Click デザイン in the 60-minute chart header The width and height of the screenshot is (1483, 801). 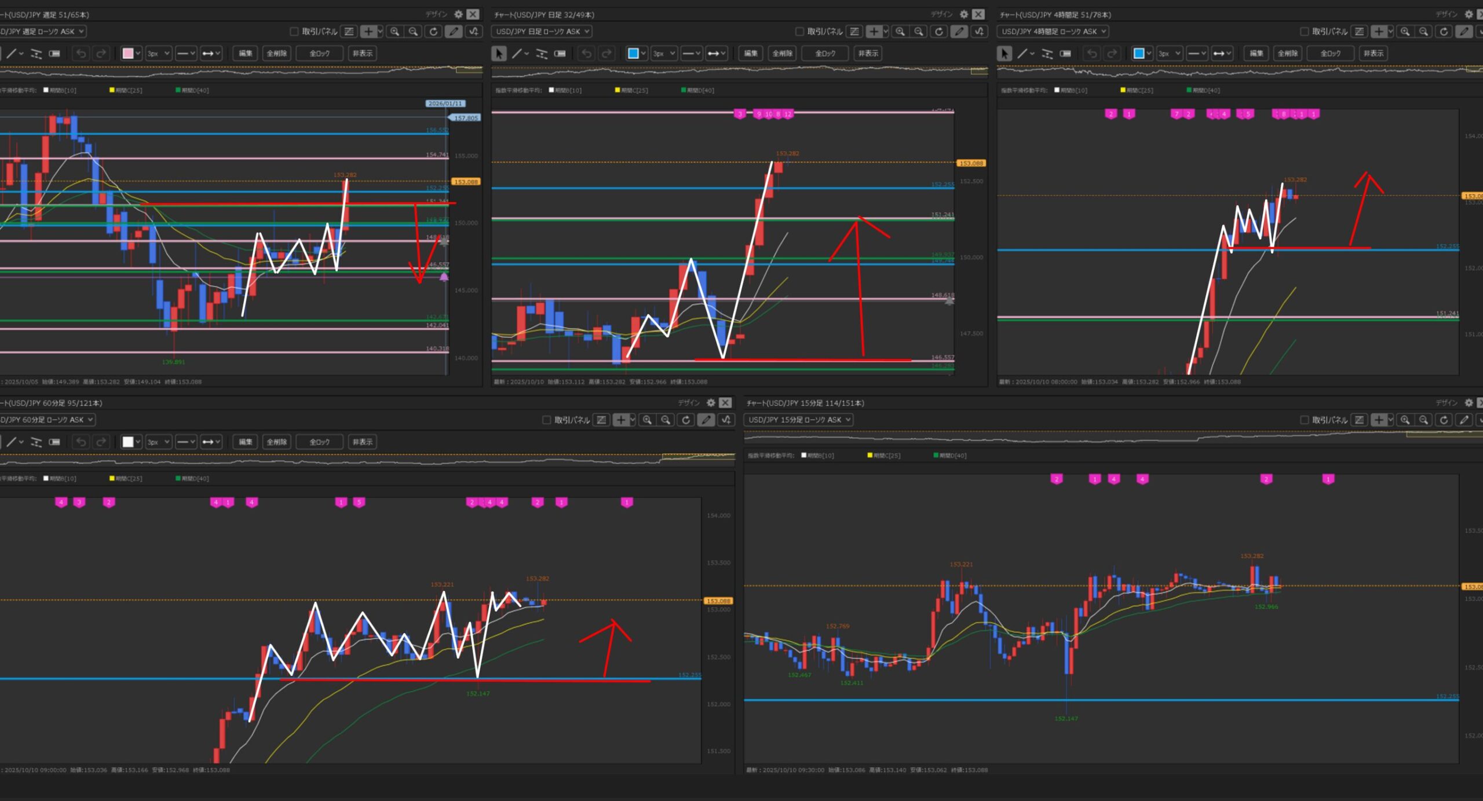click(x=689, y=403)
